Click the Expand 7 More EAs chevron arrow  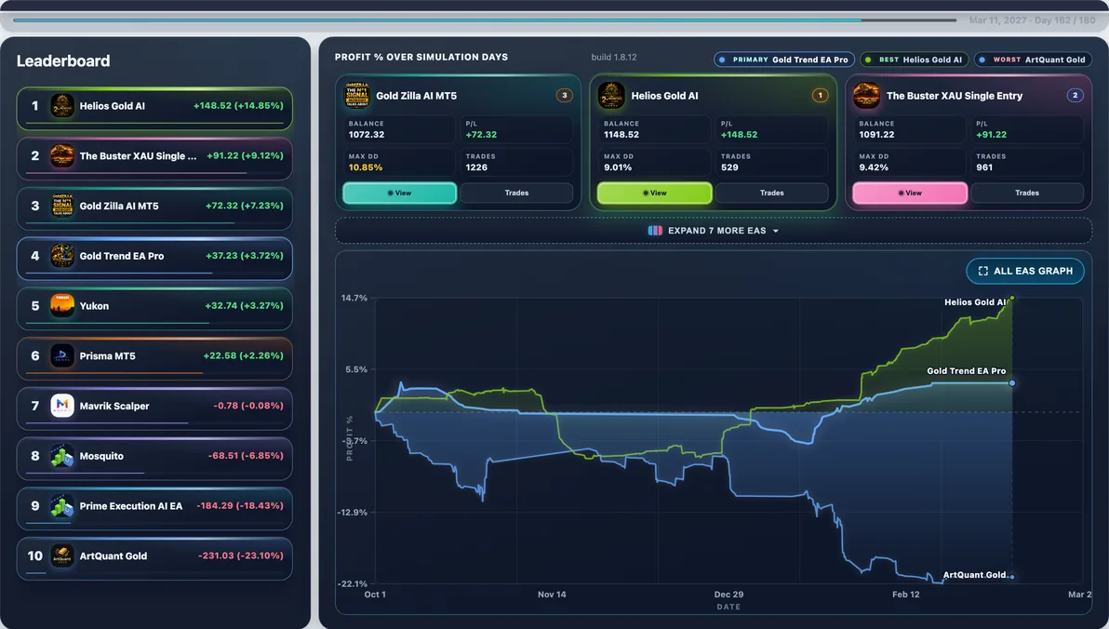click(x=776, y=232)
